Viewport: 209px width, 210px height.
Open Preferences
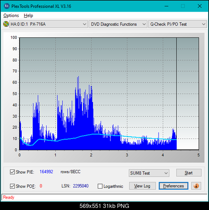click(x=174, y=186)
